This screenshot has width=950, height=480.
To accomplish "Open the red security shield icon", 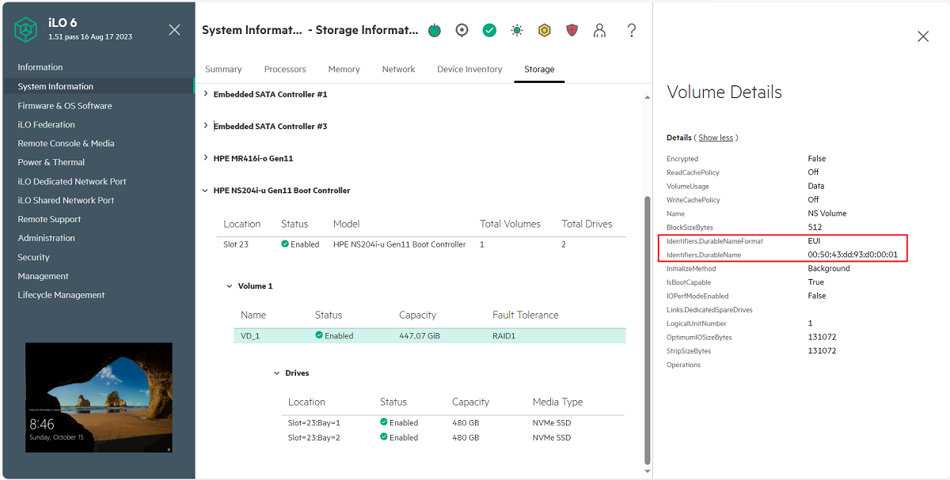I will coord(572,30).
